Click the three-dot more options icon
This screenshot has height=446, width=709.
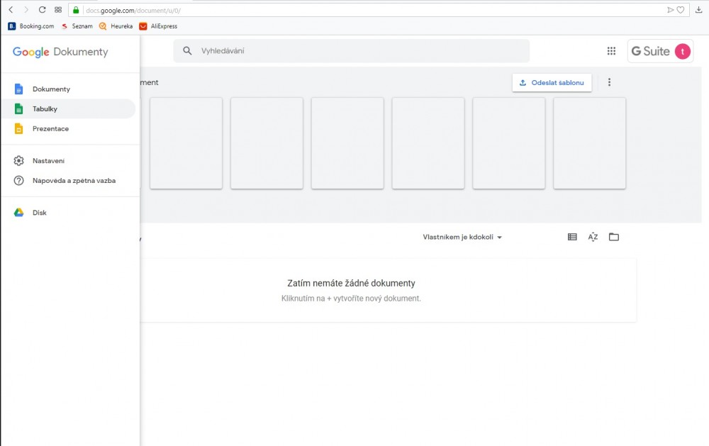pos(609,82)
